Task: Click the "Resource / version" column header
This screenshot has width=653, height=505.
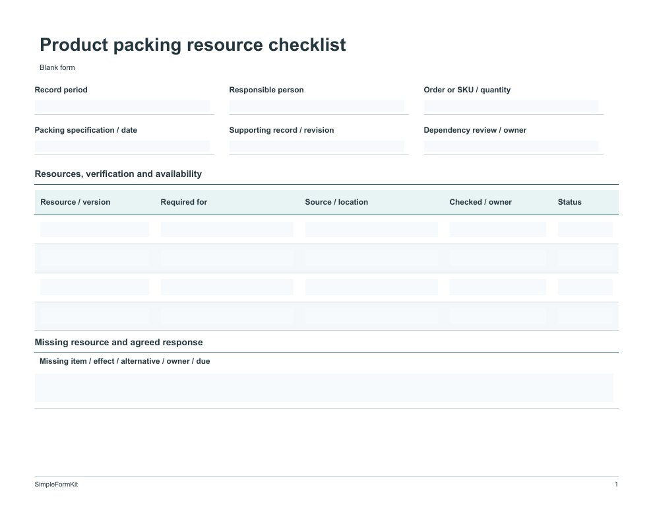Action: (x=75, y=202)
